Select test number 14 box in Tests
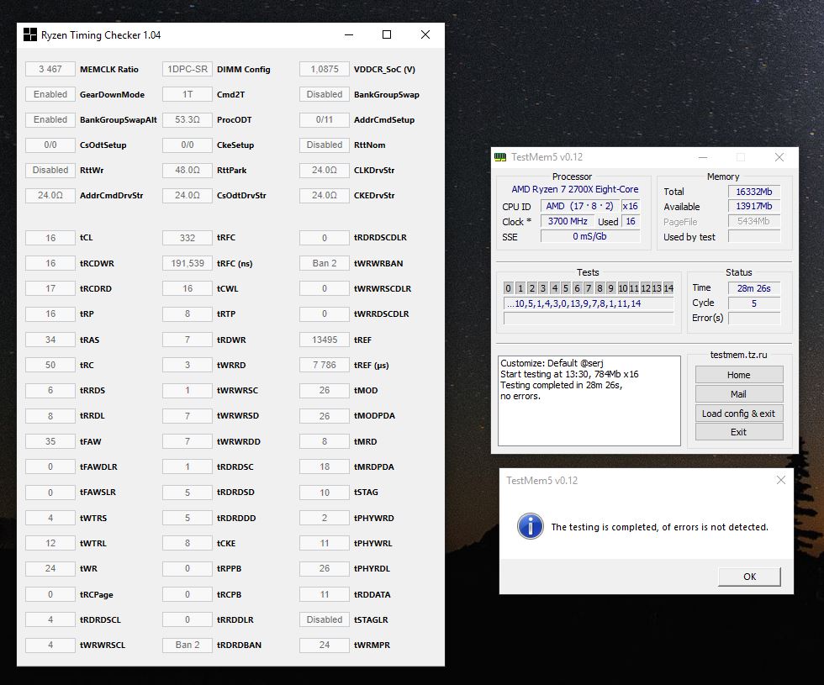Viewport: 824px width, 685px height. pyautogui.click(x=668, y=287)
